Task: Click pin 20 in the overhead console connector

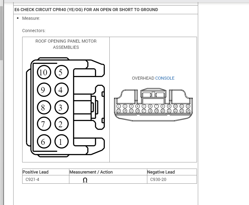Action: point(163,111)
